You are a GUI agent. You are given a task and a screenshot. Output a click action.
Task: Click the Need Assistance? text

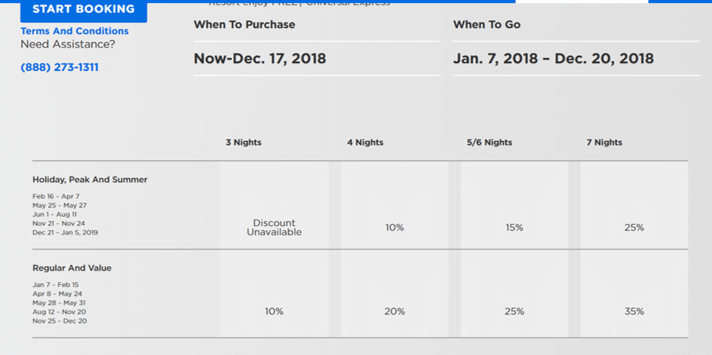[68, 44]
